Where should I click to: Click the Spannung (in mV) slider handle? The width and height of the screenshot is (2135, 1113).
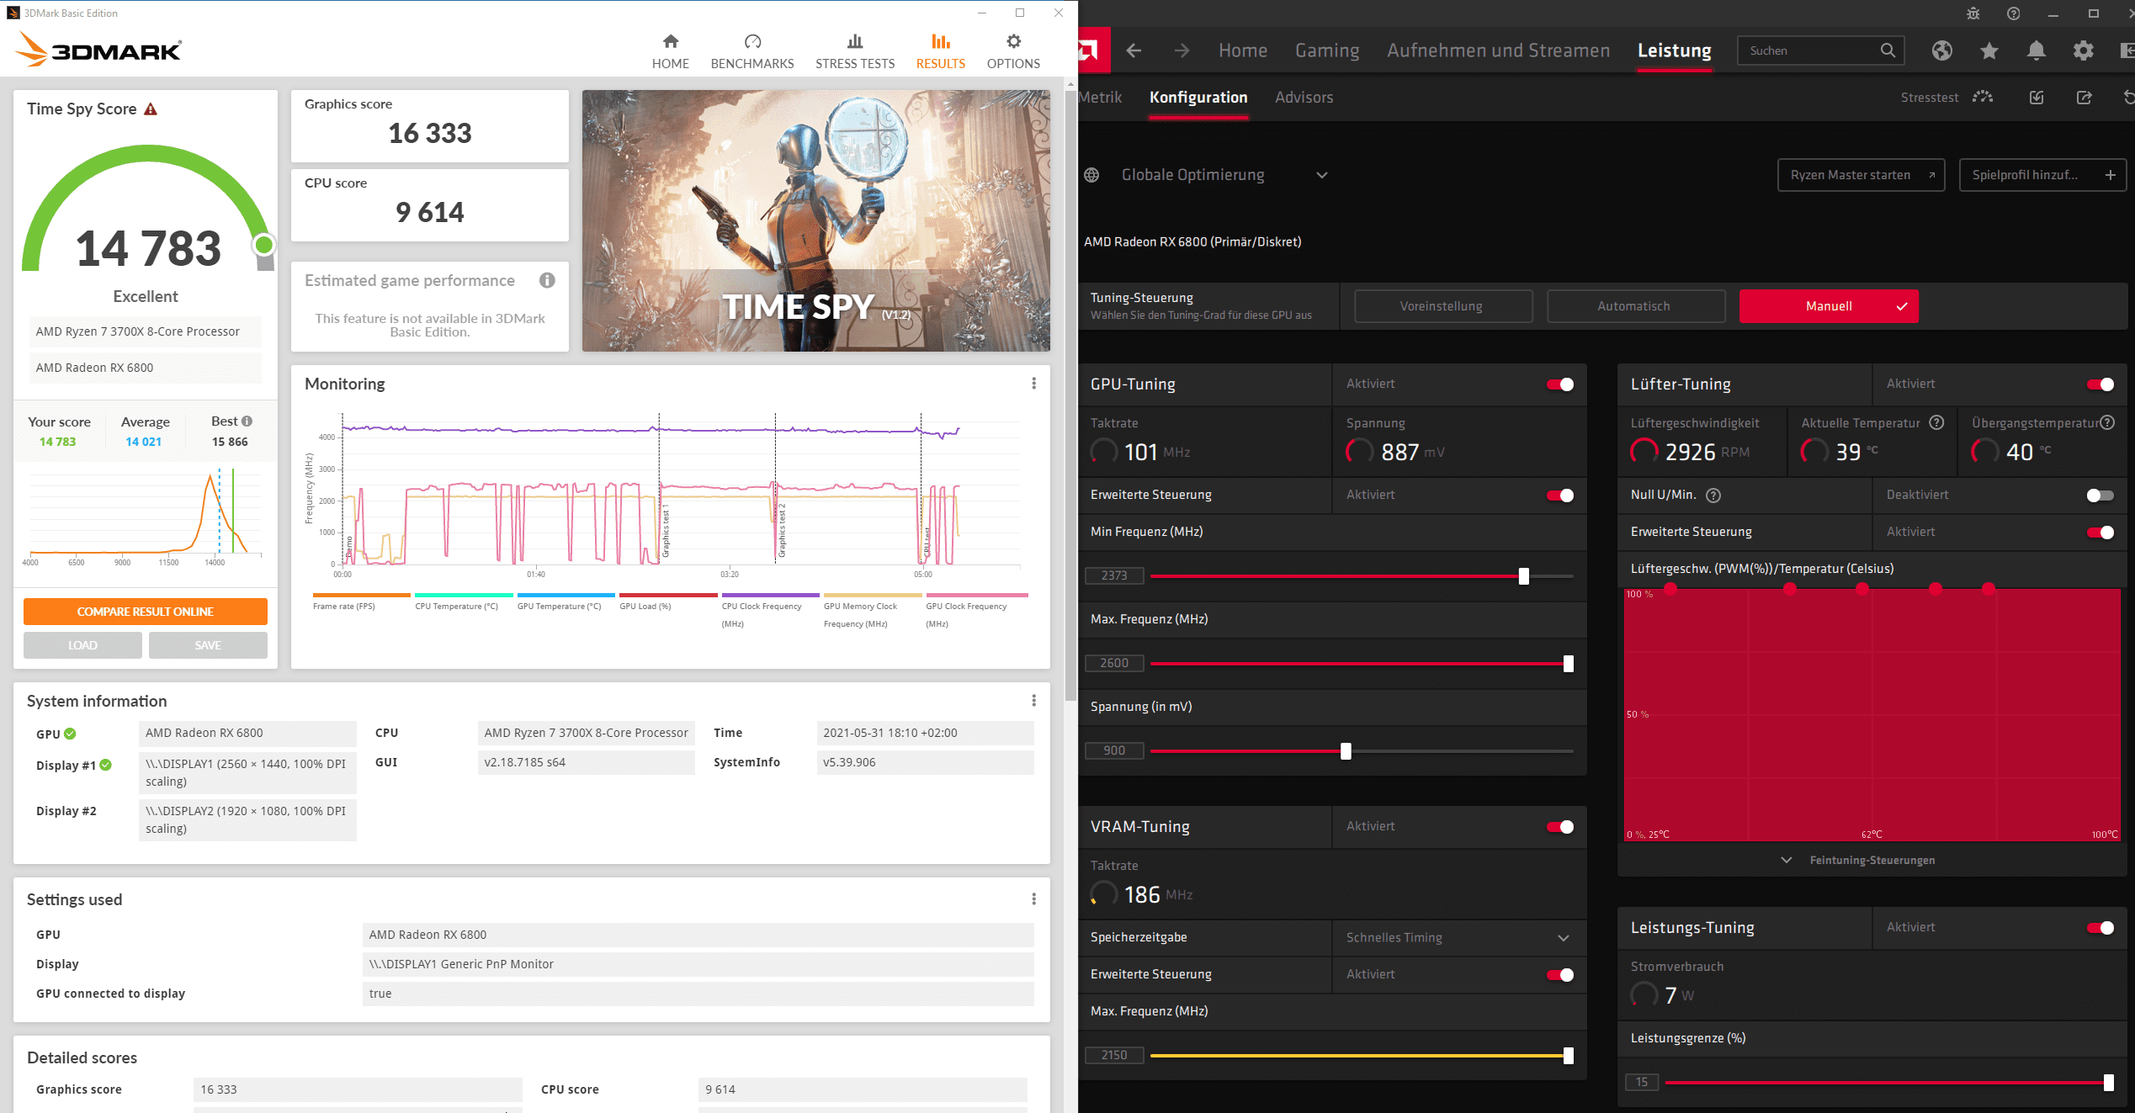coord(1346,751)
